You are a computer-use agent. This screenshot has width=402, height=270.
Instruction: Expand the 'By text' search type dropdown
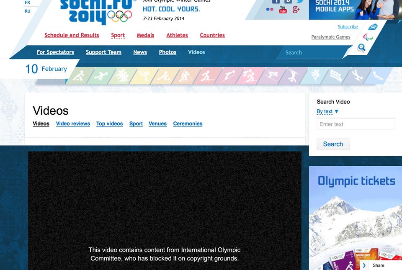327,111
